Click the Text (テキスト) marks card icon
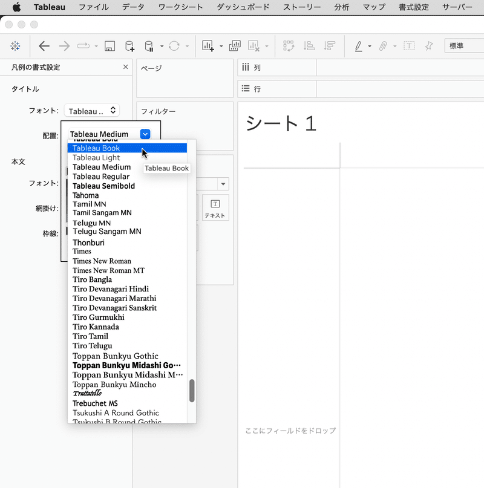 215,208
